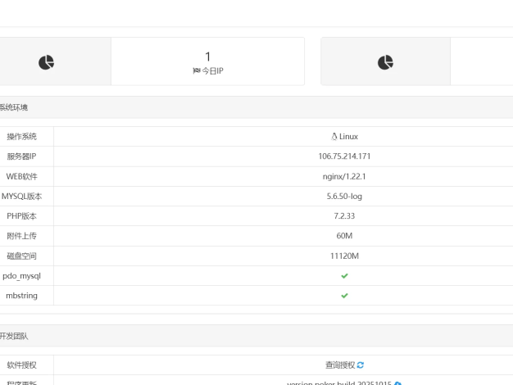
Task: Click the update icon after the build version
Action: coord(397,383)
